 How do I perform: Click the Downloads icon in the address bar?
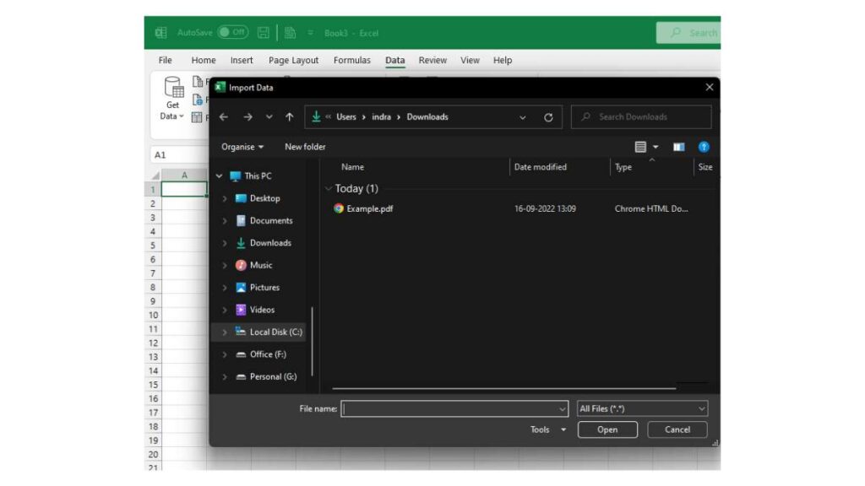[315, 116]
